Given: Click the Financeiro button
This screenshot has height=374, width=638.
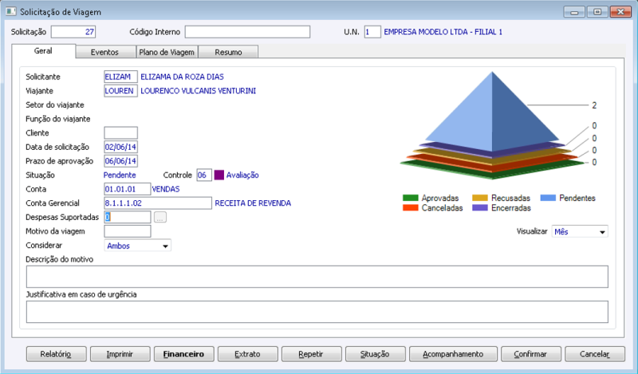Looking at the screenshot, I should pos(184,354).
